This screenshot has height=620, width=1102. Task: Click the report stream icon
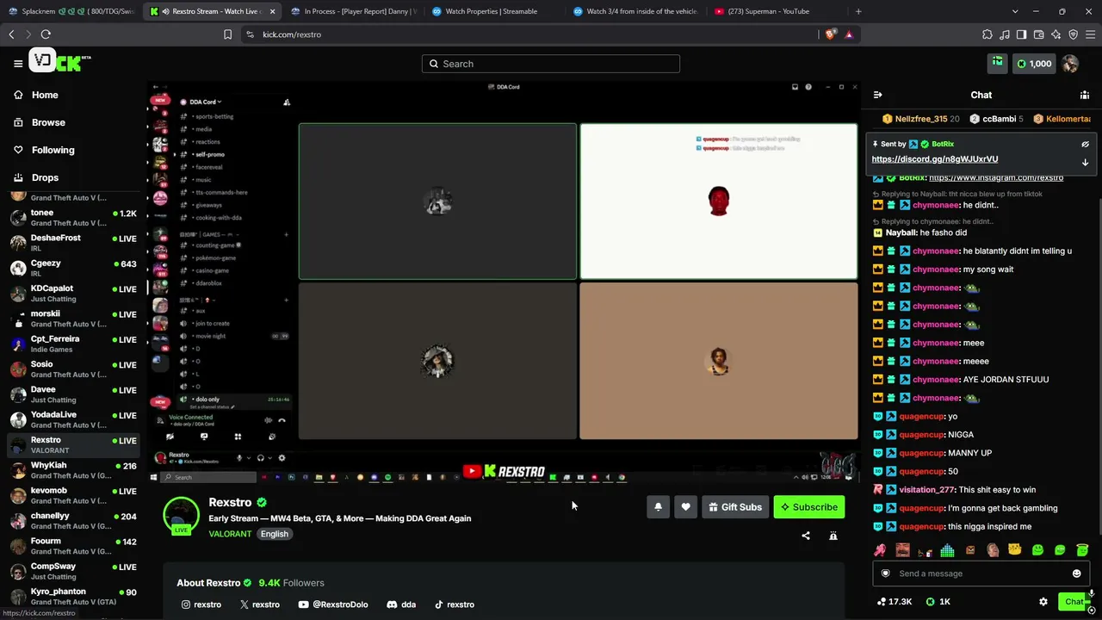coord(833,536)
